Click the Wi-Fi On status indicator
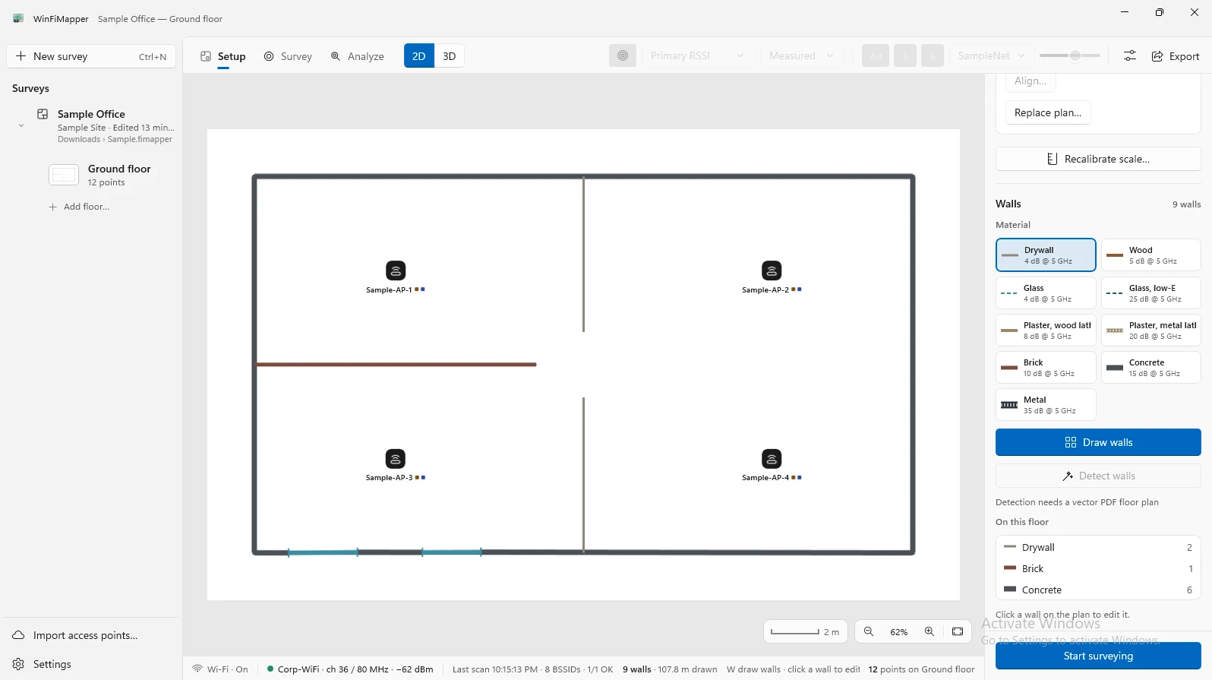 220,669
